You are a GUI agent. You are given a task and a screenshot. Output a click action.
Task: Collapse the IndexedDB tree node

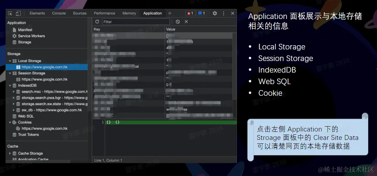tap(10, 85)
